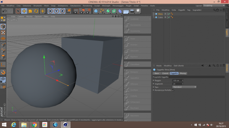Screen dimensions: 229x128
Task: Enable axis mode L-shaped icon
Action: tap(3, 65)
